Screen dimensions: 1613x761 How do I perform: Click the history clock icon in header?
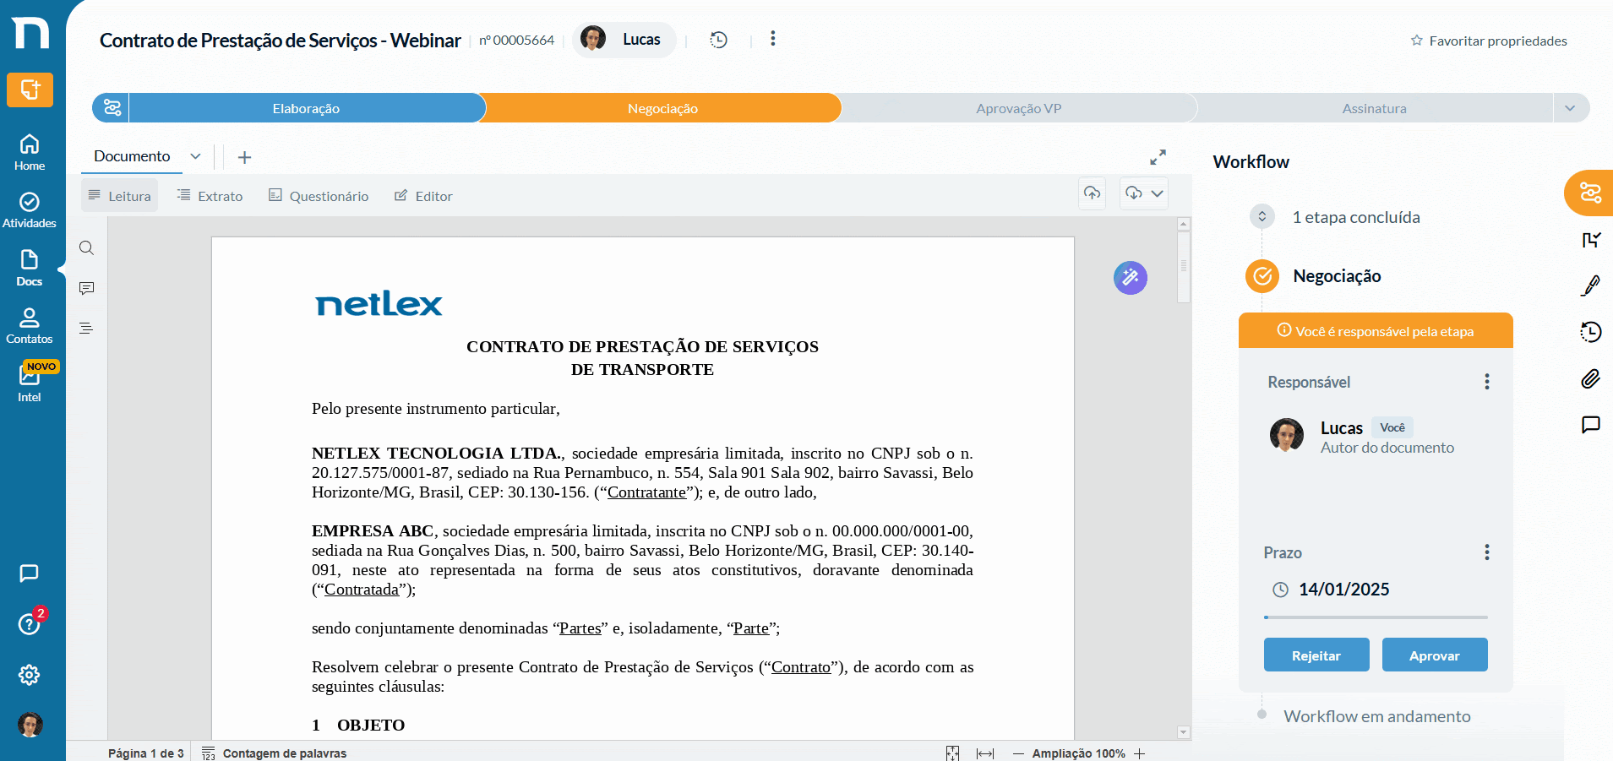pyautogui.click(x=718, y=40)
